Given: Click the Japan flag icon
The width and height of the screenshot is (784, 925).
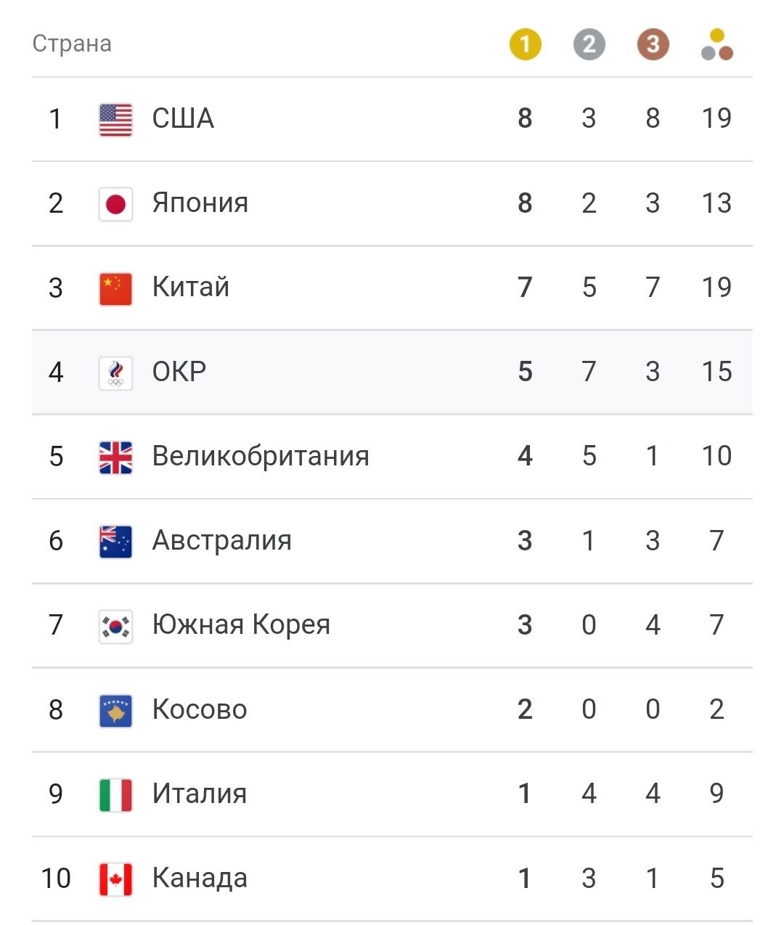Looking at the screenshot, I should tap(115, 203).
